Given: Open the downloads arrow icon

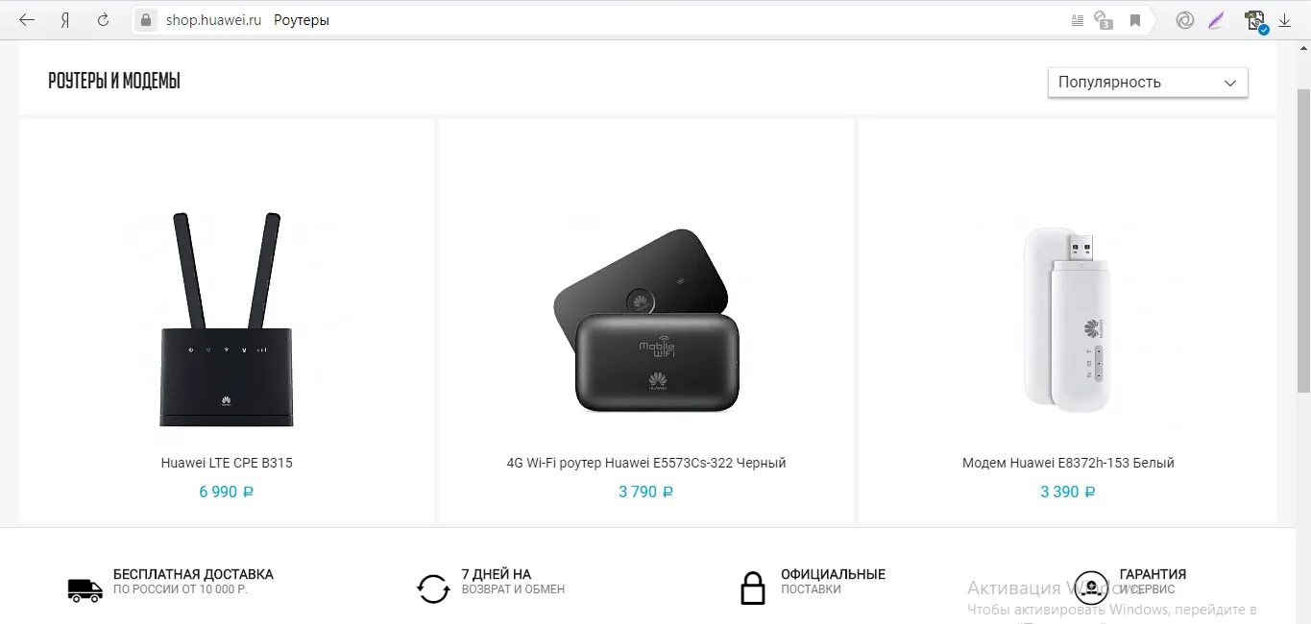Looking at the screenshot, I should pos(1285,19).
